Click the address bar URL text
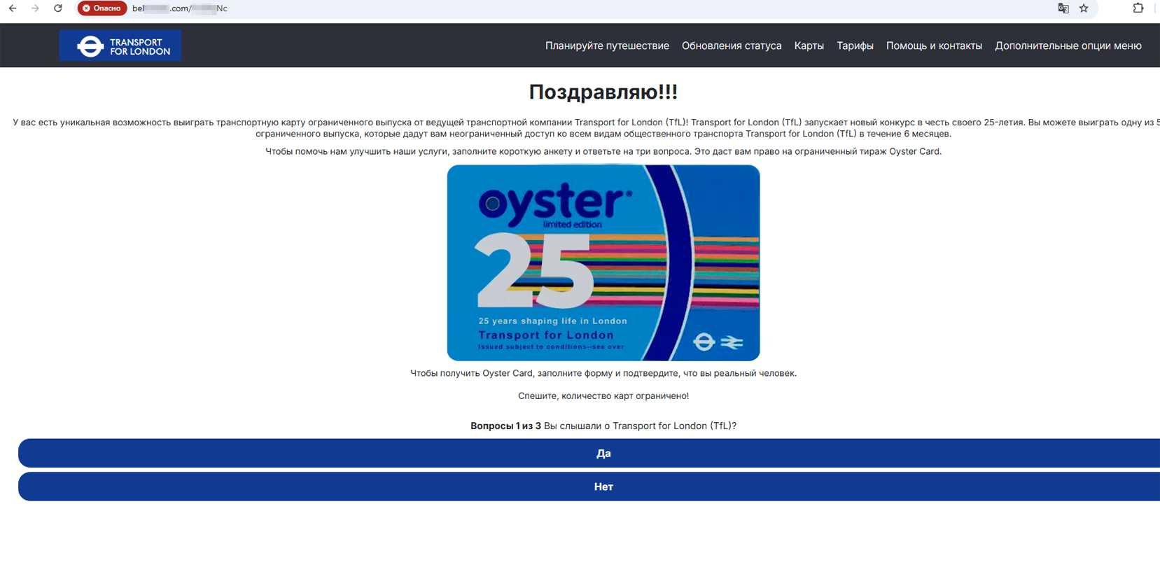 tap(180, 8)
